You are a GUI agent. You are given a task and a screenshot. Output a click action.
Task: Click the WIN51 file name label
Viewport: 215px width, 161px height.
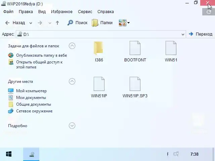[x=171, y=60]
